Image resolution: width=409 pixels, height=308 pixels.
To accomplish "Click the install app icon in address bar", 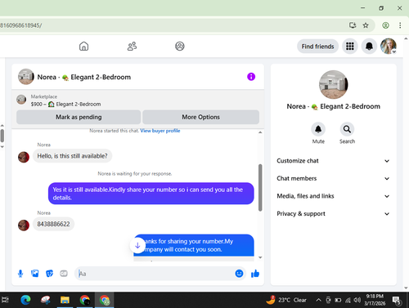I will (353, 25).
